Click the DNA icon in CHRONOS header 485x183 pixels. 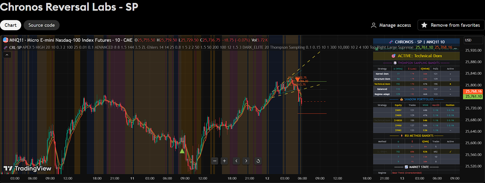(x=391, y=42)
